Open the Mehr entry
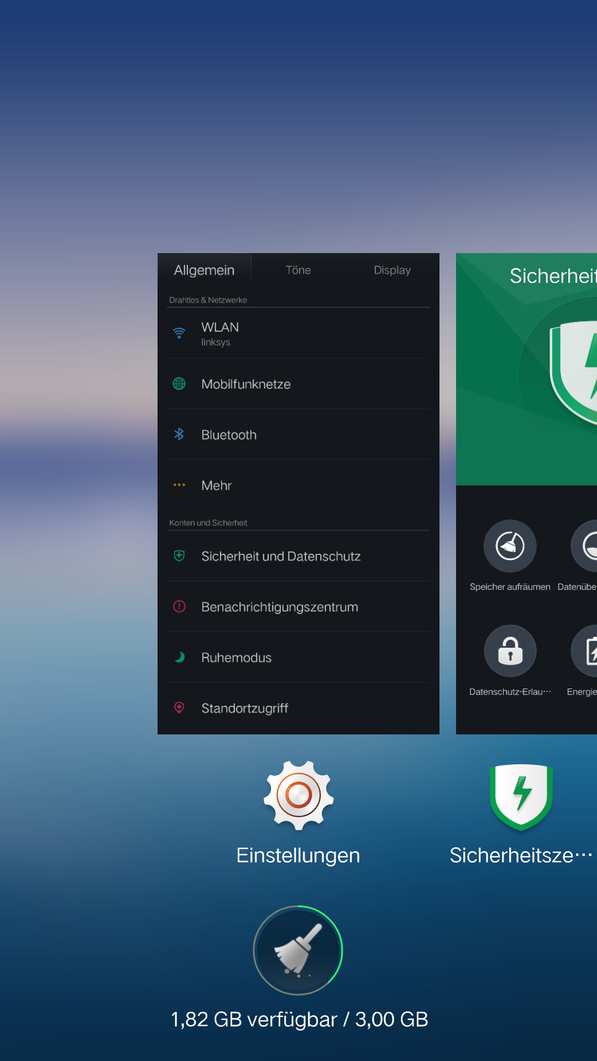Screen dimensions: 597x1061 298,485
